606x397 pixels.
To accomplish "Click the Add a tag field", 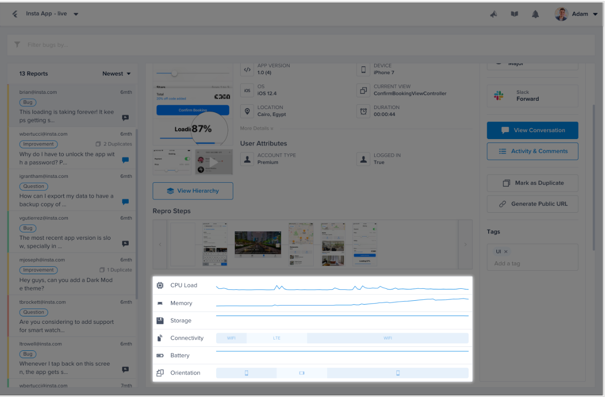I will pyautogui.click(x=532, y=263).
